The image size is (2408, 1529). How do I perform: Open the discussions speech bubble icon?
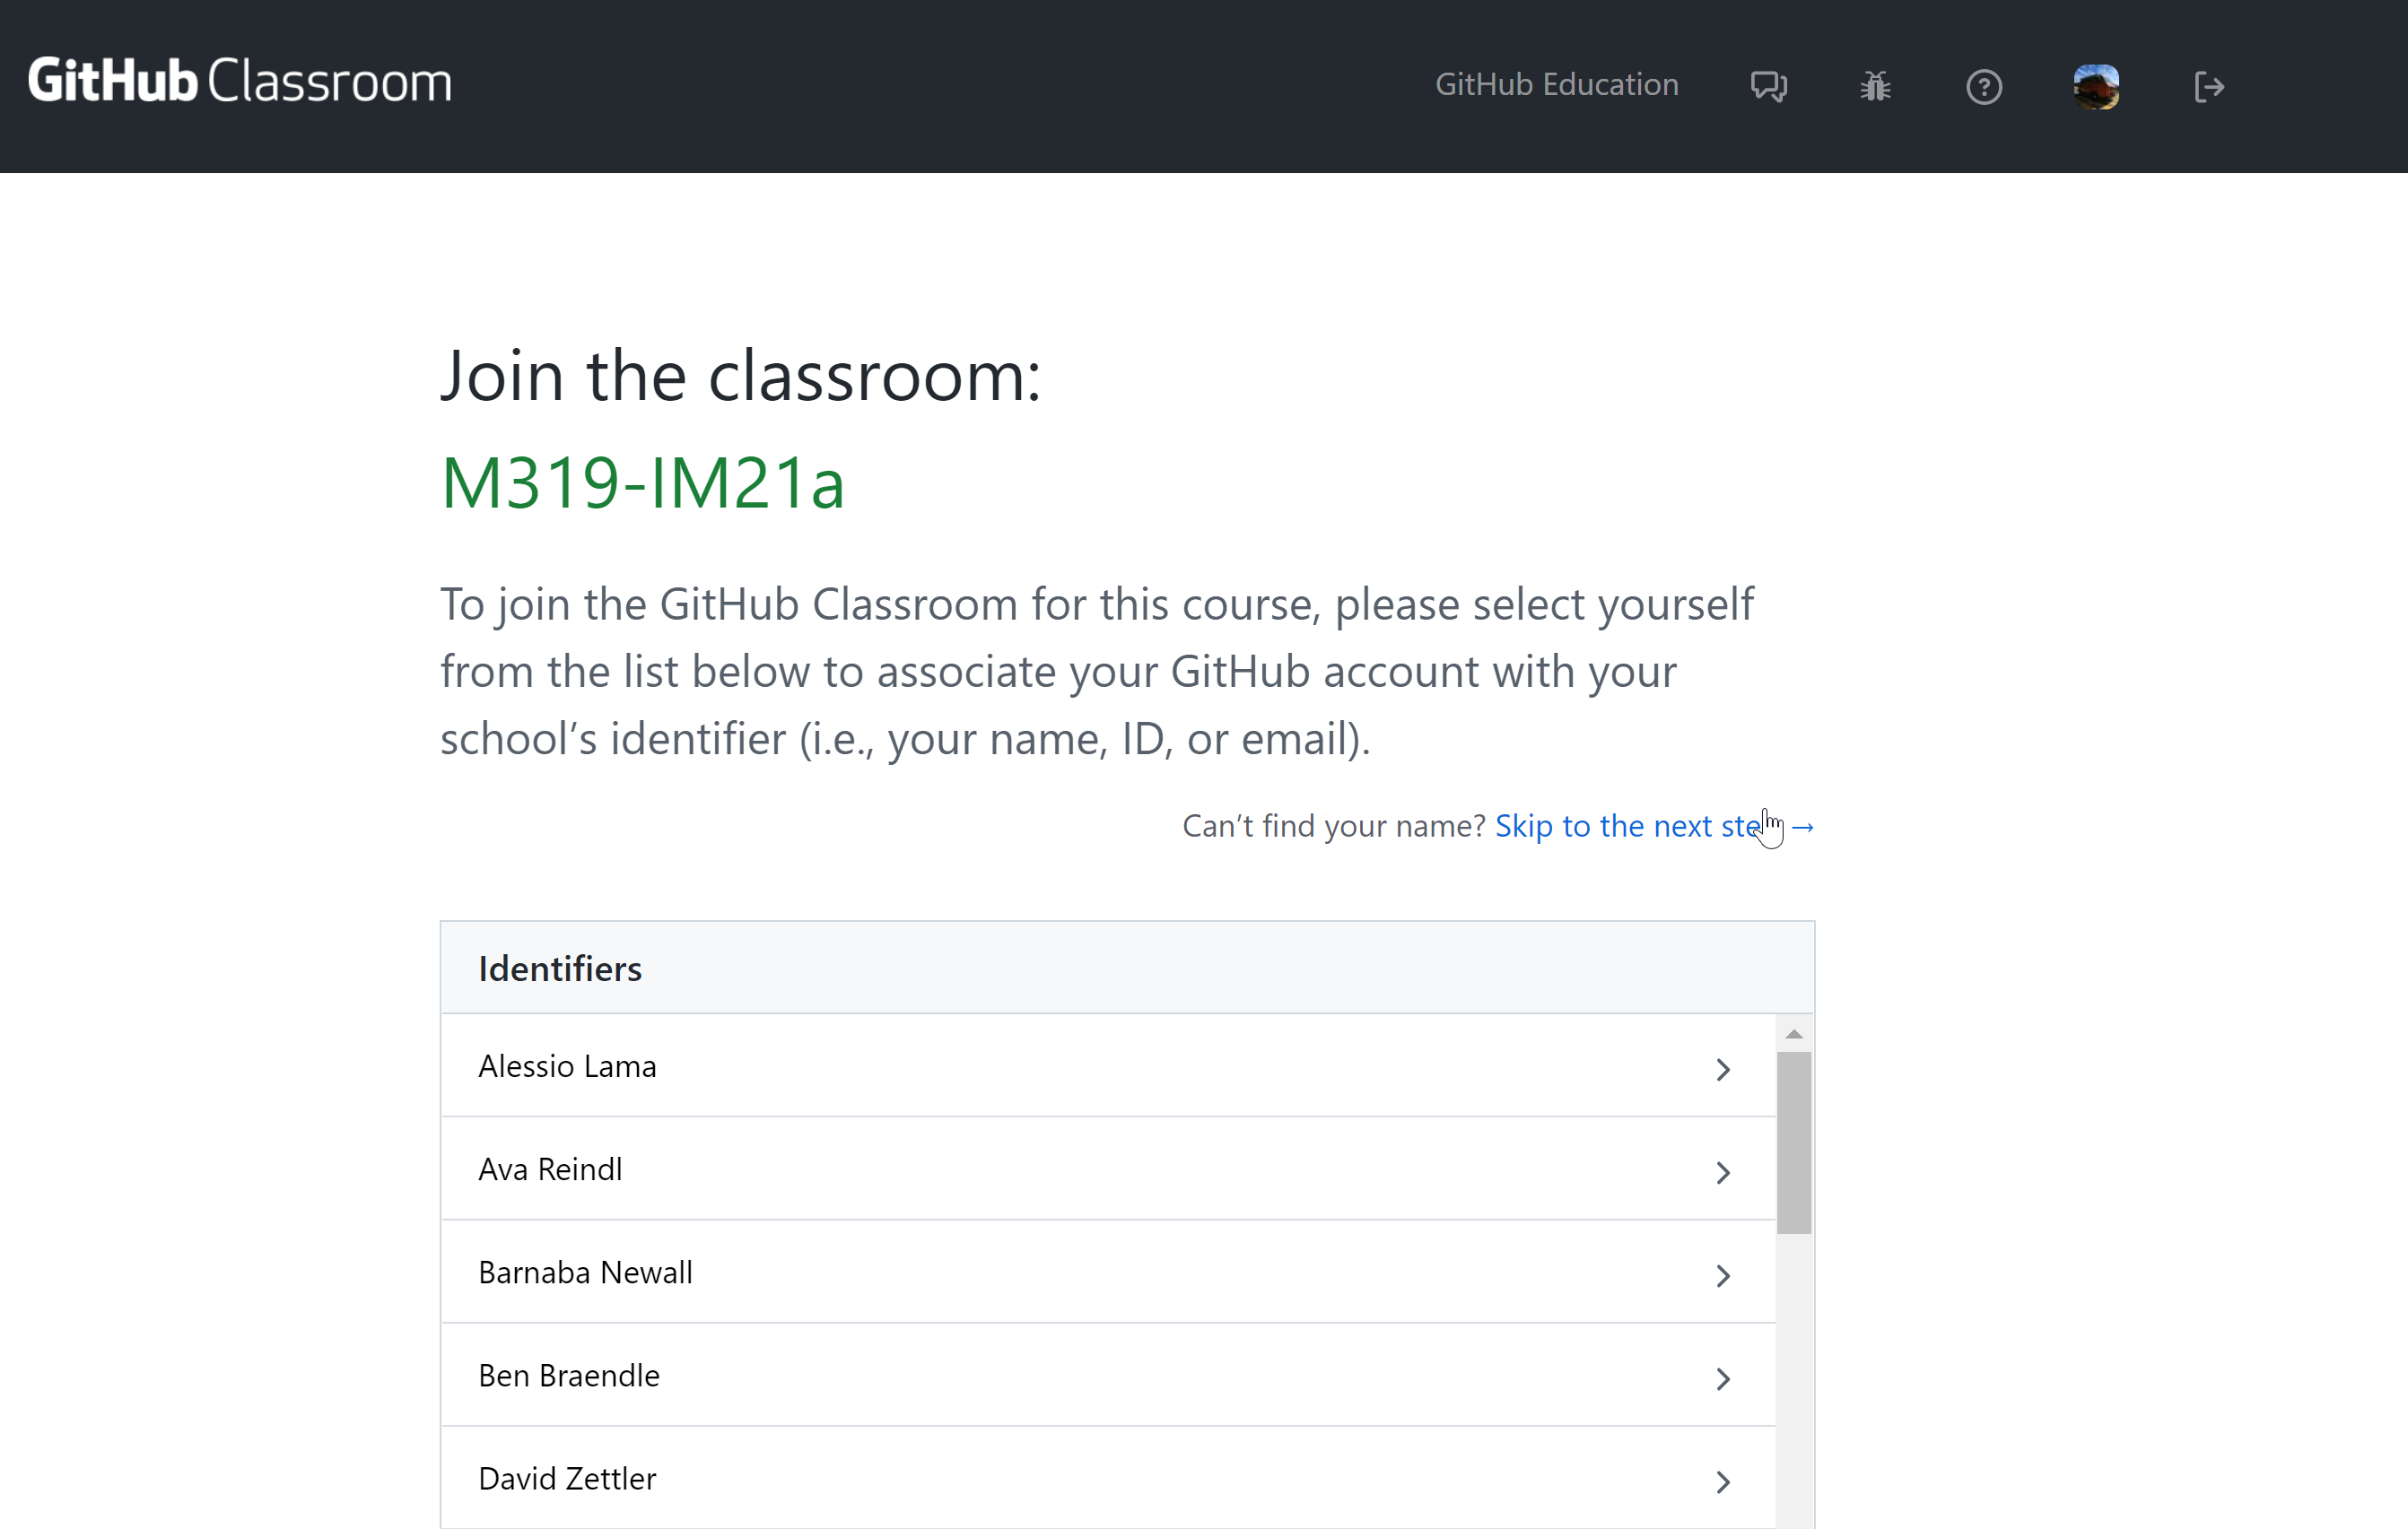pyautogui.click(x=1769, y=87)
